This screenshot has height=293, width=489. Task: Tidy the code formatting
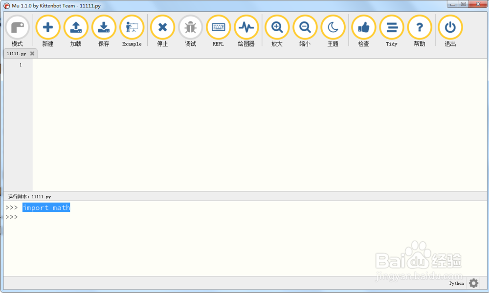(x=392, y=31)
